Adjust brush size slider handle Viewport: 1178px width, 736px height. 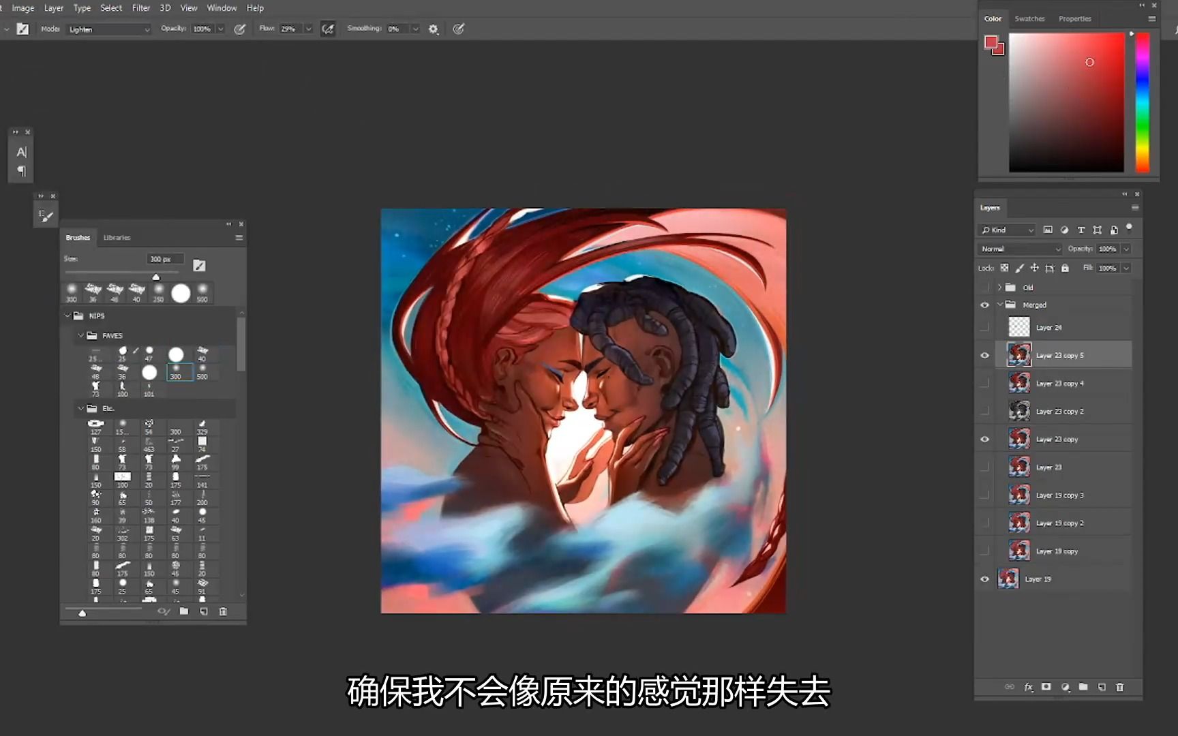coord(156,277)
